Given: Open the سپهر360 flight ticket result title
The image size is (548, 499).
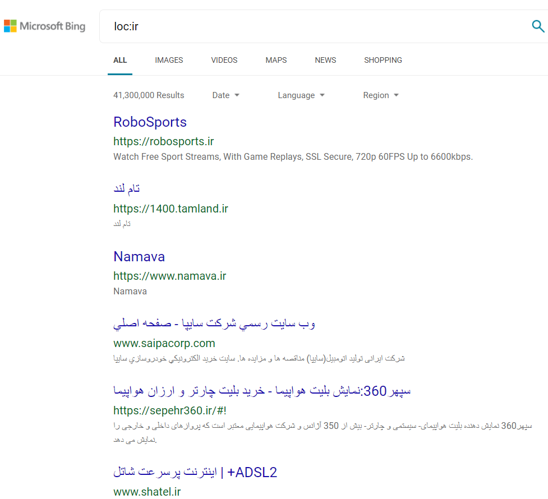Looking at the screenshot, I should coord(262,391).
